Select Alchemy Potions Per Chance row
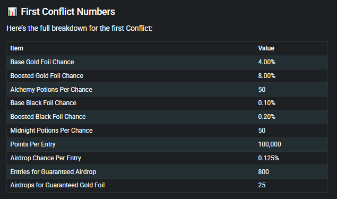 click(x=167, y=90)
